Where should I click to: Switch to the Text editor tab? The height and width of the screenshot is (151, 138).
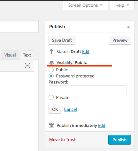pos(27,55)
